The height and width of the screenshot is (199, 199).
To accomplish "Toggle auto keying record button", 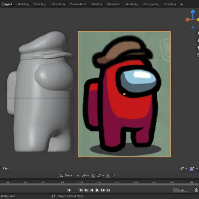I will point(69,190).
